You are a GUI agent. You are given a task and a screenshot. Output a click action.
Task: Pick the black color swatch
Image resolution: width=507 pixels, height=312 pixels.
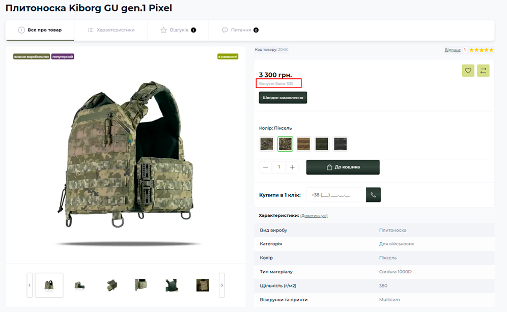click(x=340, y=144)
